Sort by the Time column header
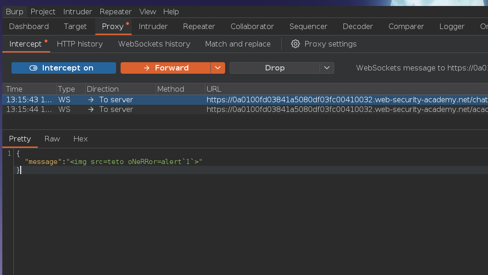 coord(29,89)
